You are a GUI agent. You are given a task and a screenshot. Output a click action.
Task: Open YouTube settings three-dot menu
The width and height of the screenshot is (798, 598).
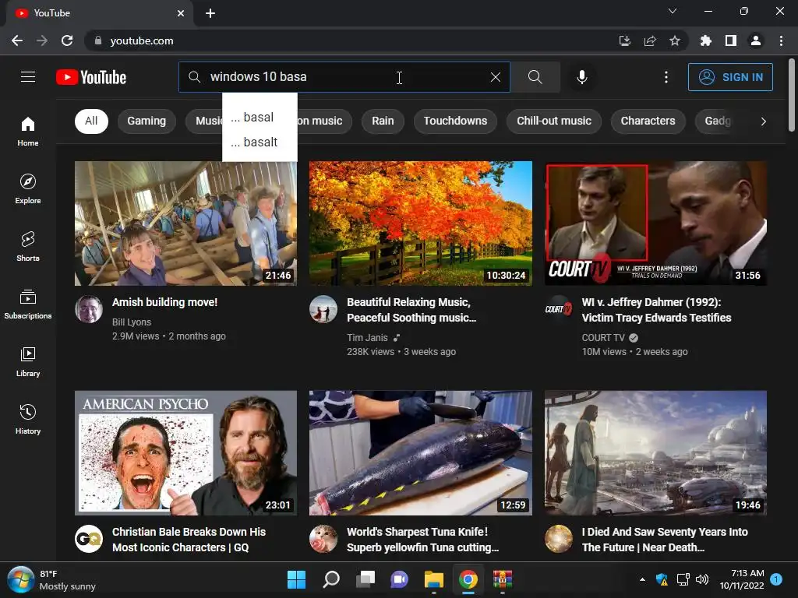666,77
